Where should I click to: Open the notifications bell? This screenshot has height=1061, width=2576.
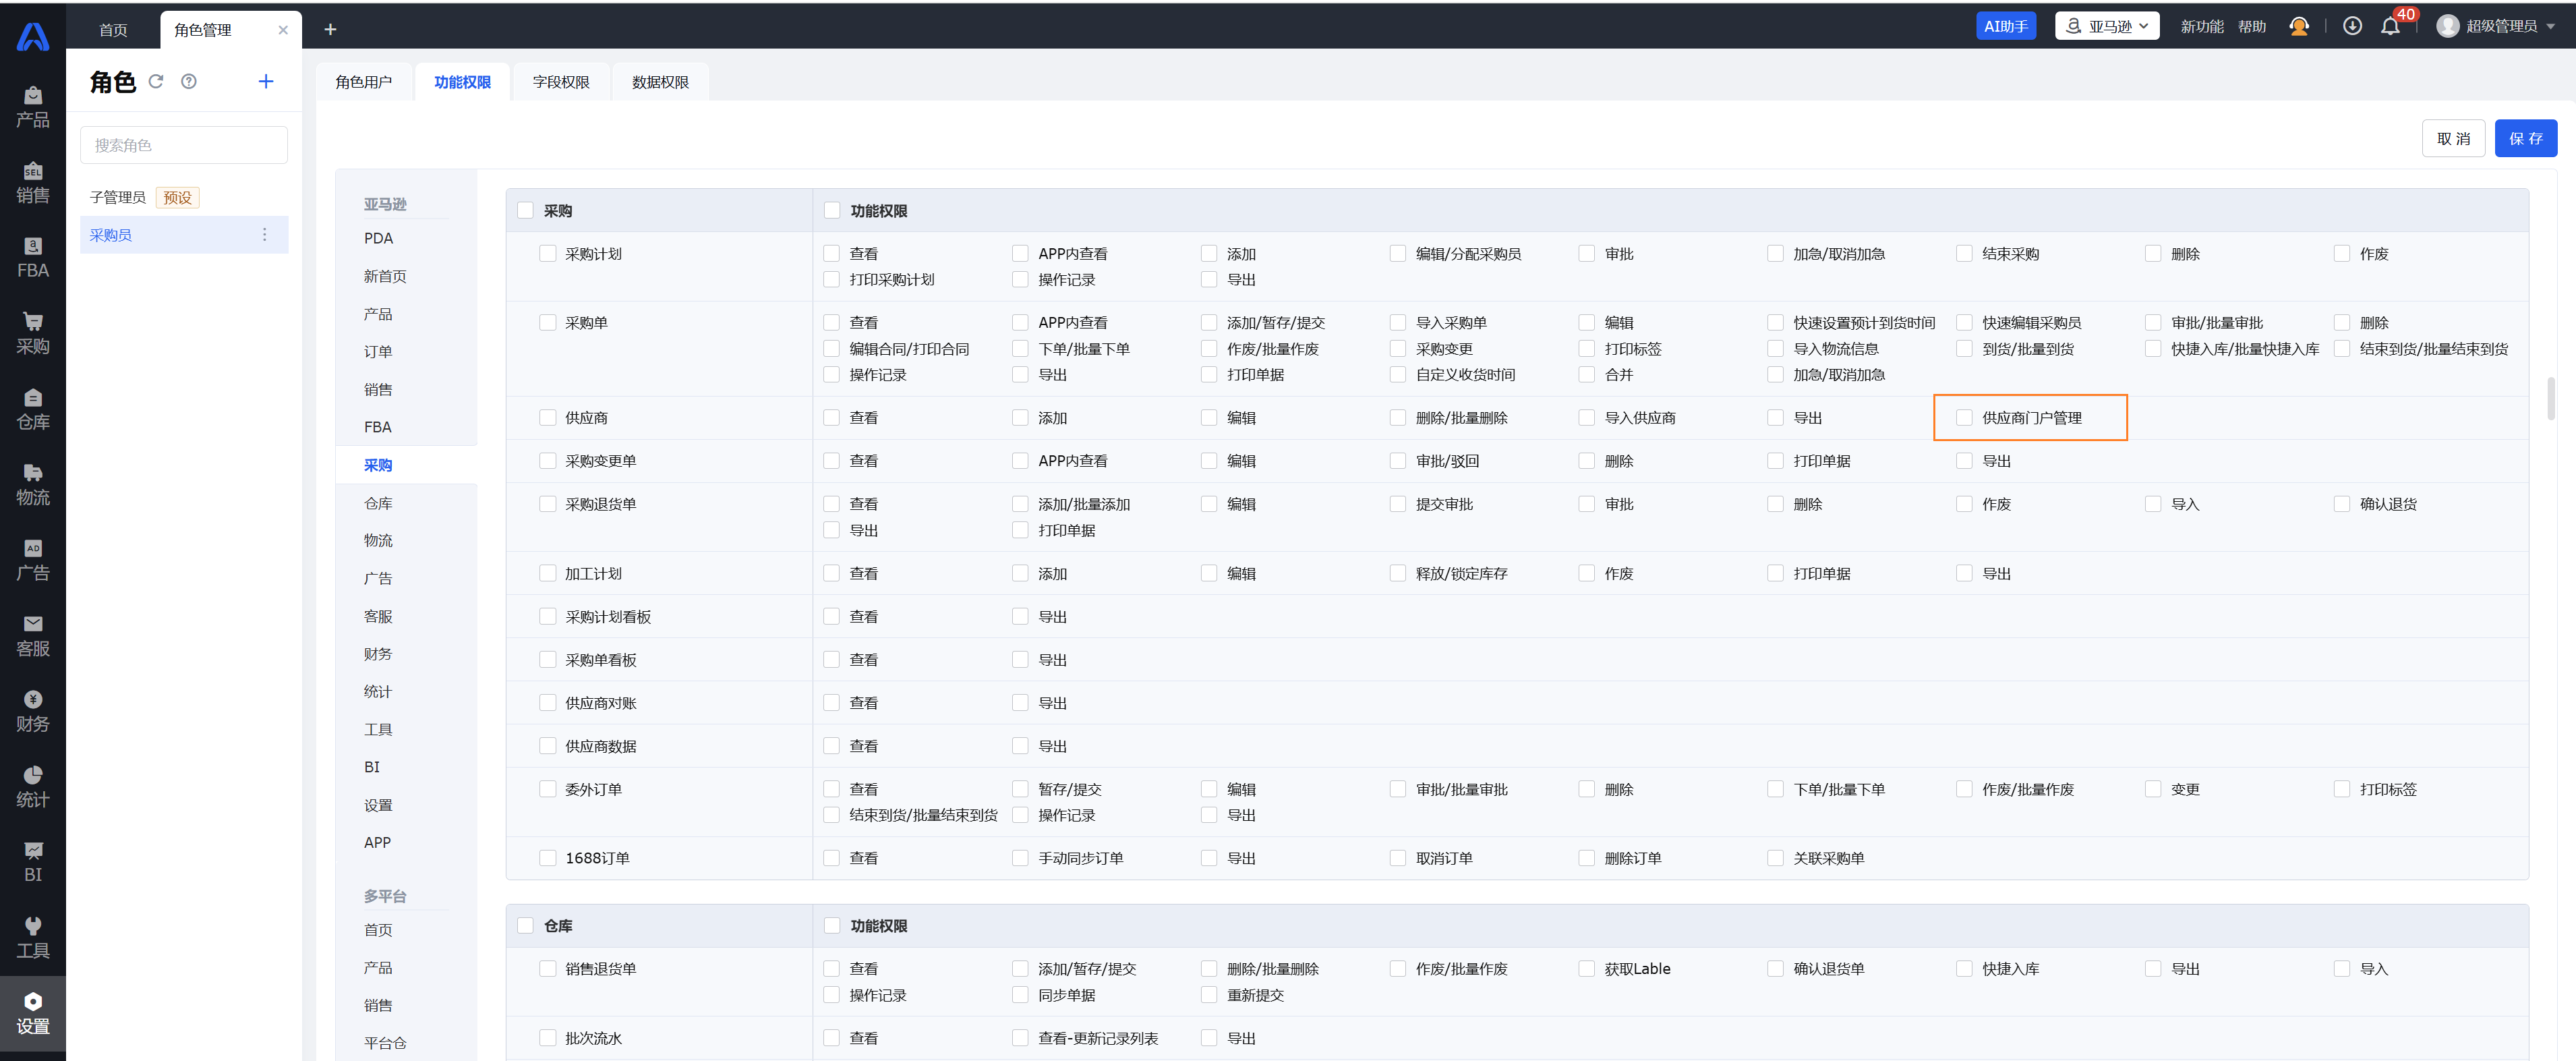pos(2391,26)
